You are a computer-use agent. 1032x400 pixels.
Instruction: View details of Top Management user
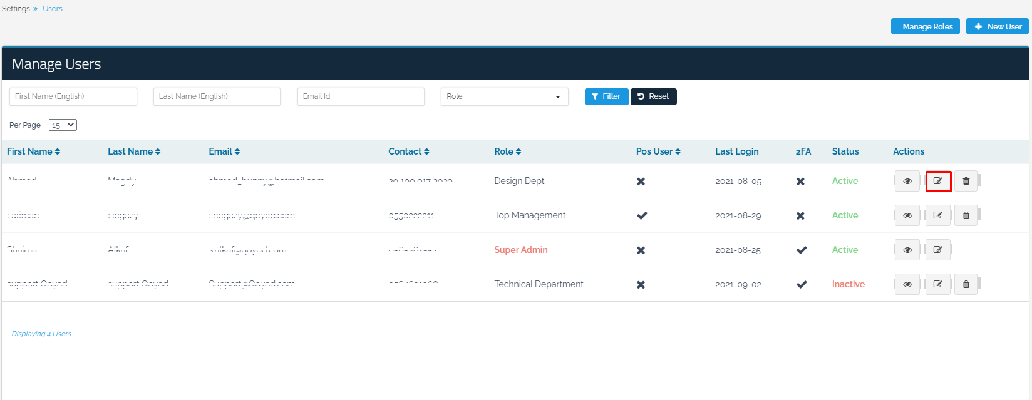(907, 215)
